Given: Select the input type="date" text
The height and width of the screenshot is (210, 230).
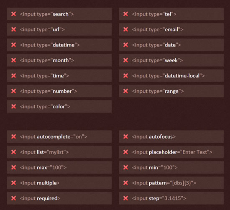Looking at the screenshot, I should coord(156,45).
